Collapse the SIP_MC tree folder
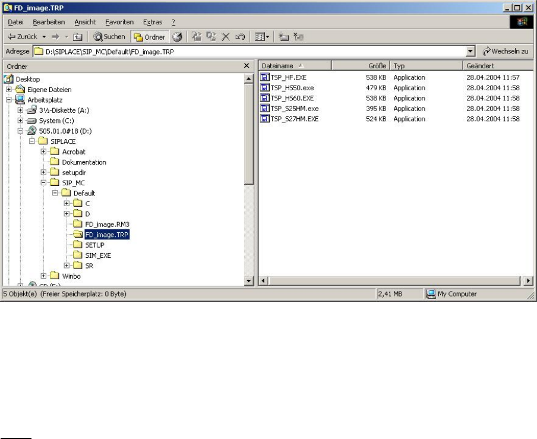This screenshot has width=537, height=439. (44, 183)
